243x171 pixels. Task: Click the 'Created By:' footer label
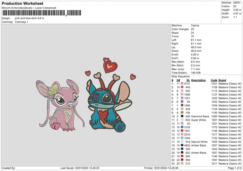click(9, 168)
